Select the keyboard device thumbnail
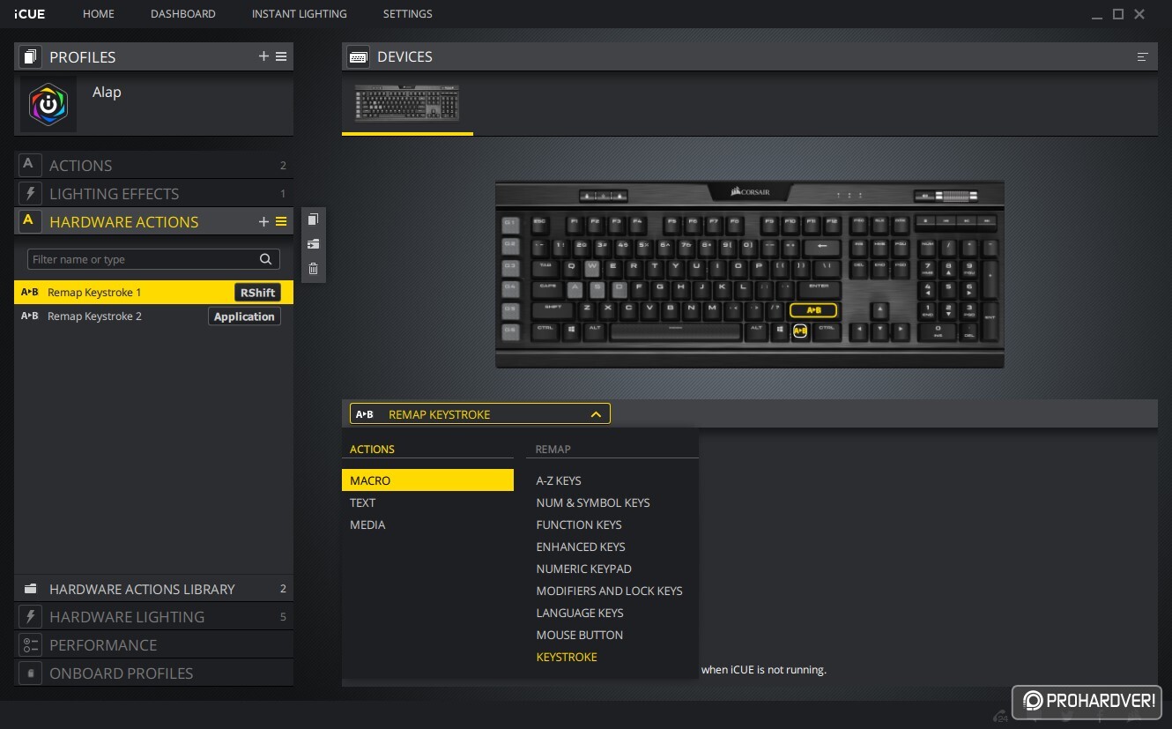The image size is (1172, 729). click(x=407, y=103)
